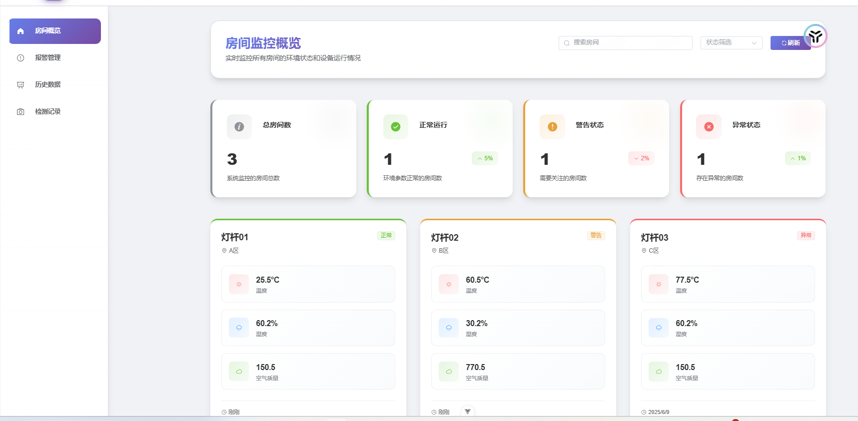This screenshot has width=858, height=421.
Task: Click the air quality icon in 灯杆01
Action: 239,372
